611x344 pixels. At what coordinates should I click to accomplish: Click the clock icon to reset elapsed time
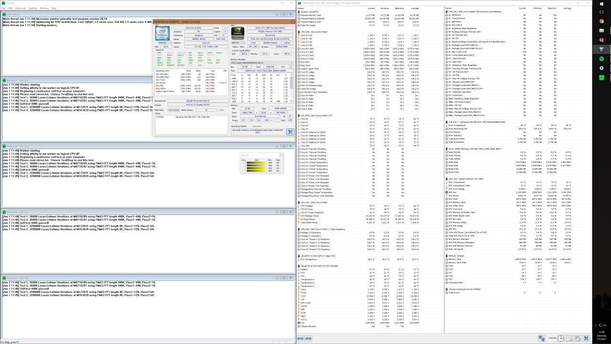point(561,338)
